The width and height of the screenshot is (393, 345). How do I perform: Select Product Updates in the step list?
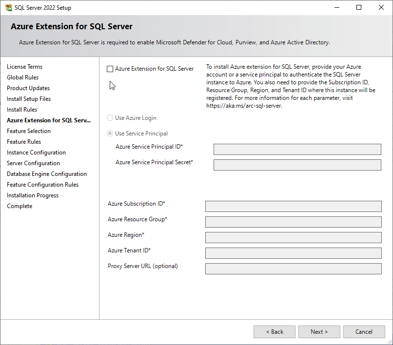click(28, 88)
